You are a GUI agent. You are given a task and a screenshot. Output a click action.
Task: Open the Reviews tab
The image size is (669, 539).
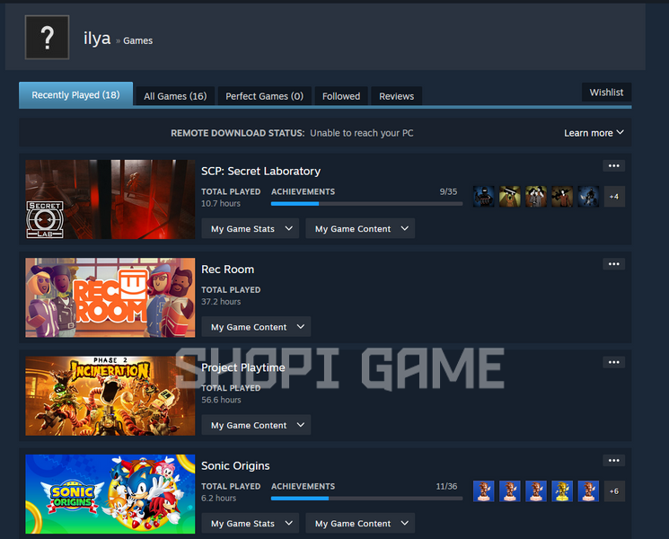click(396, 96)
